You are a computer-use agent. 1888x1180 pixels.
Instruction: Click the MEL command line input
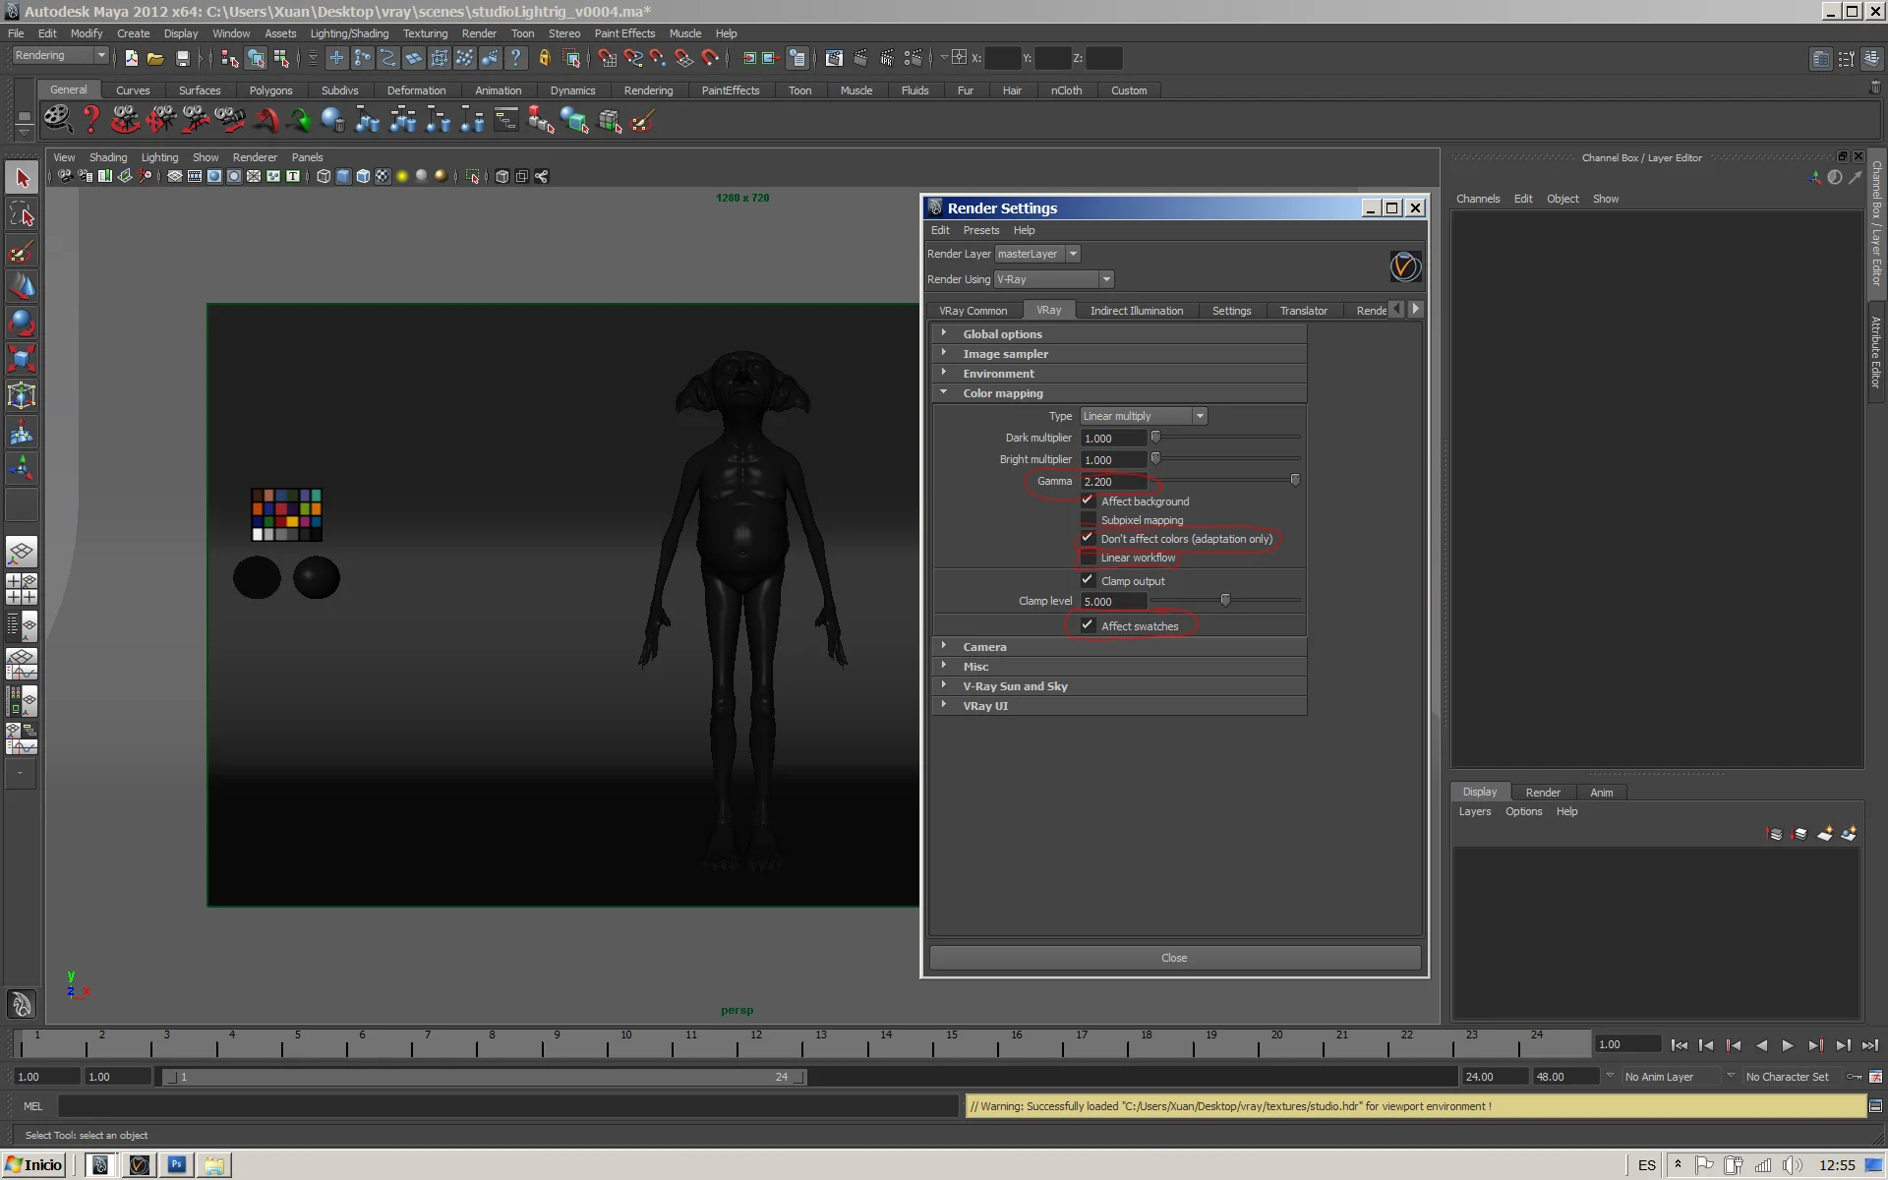click(x=507, y=1106)
